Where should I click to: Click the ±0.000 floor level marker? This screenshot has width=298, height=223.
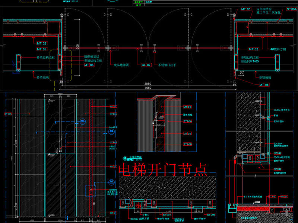257,202
